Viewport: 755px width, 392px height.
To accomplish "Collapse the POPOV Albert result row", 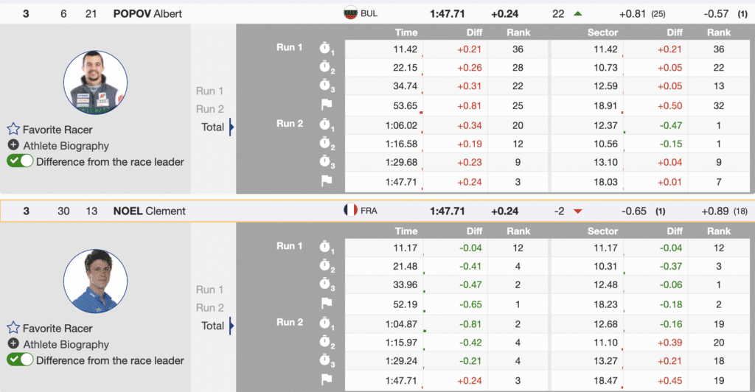I will point(147,13).
